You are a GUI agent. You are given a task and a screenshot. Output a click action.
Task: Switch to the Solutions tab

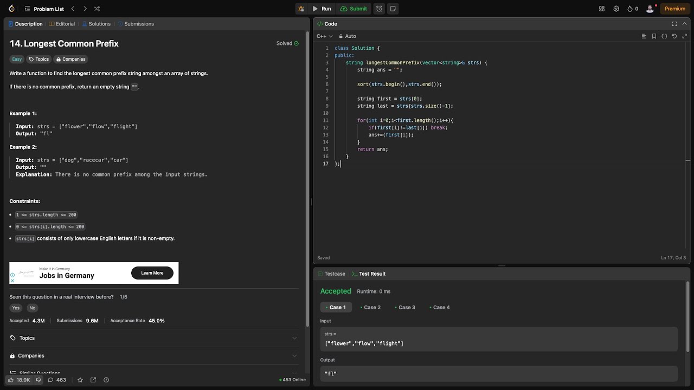[96, 24]
